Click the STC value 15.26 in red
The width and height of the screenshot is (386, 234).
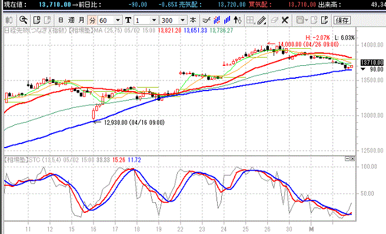119,160
